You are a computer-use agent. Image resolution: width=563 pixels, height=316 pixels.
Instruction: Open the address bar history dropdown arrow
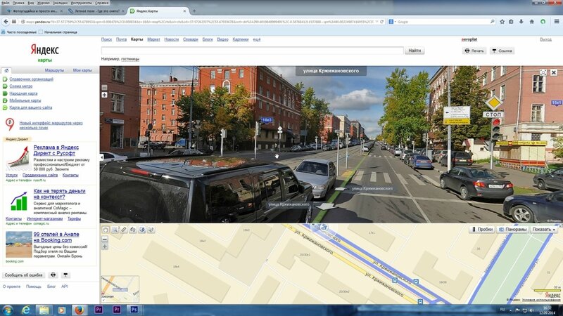[377, 22]
